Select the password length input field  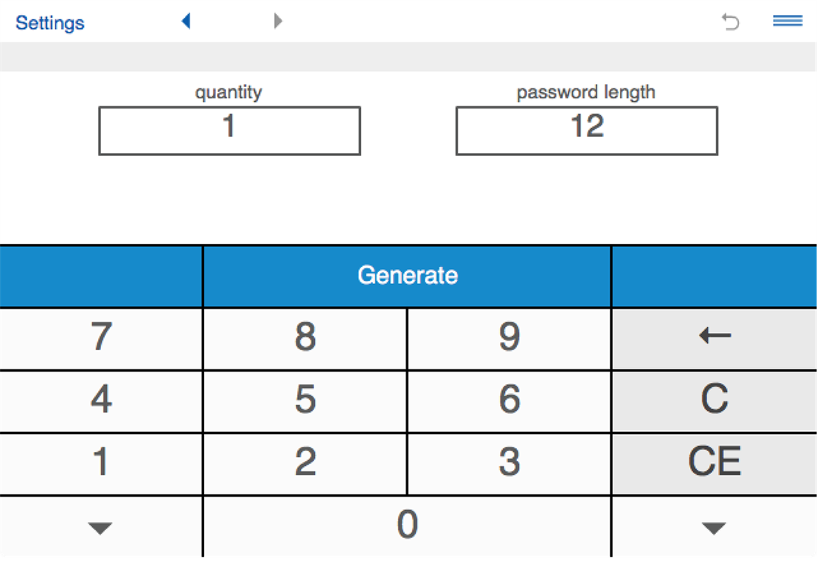coord(587,131)
